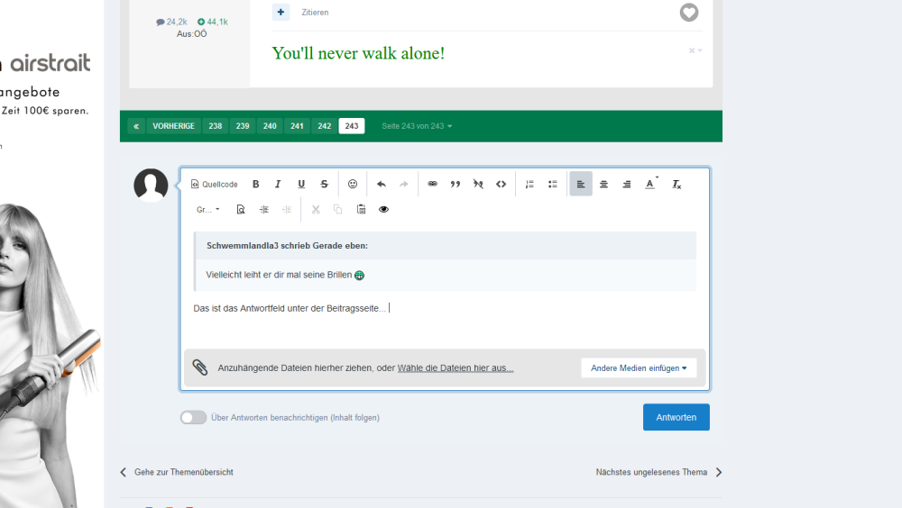Open the text color picker
Image resolution: width=902 pixels, height=508 pixels.
(649, 184)
